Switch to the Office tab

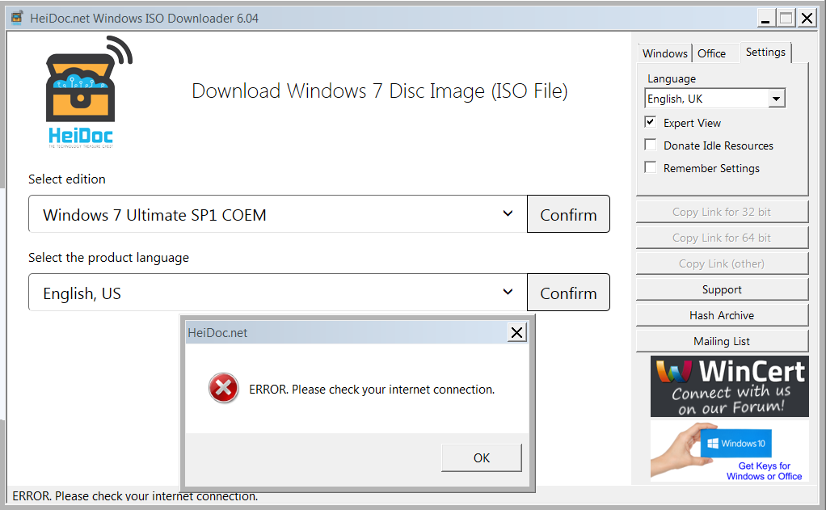(x=711, y=53)
